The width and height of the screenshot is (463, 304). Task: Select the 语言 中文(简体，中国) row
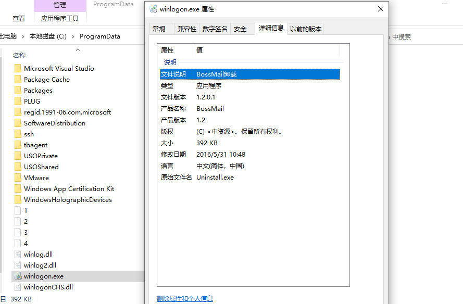tap(250, 166)
